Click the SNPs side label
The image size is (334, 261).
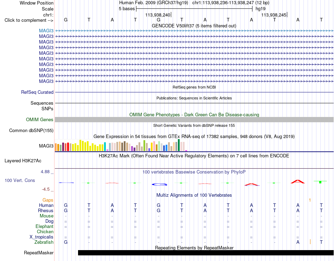pos(47,109)
